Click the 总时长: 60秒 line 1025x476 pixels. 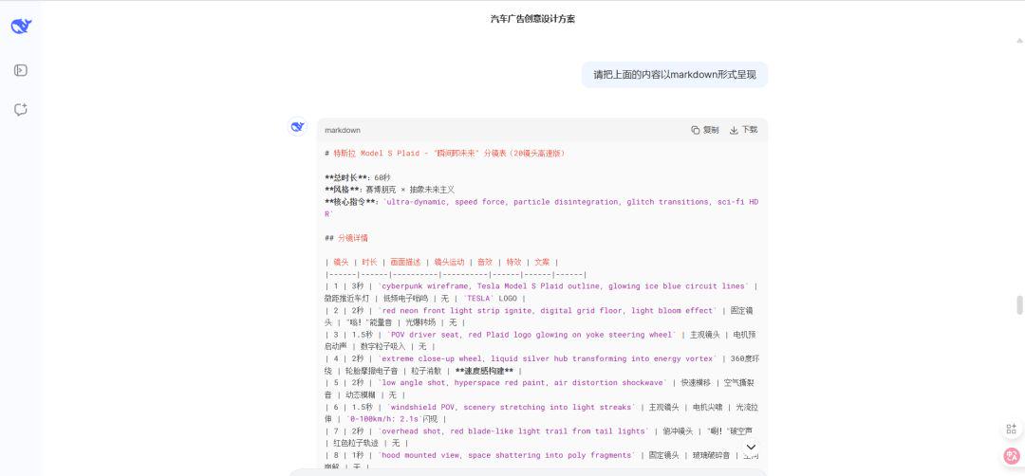358,177
